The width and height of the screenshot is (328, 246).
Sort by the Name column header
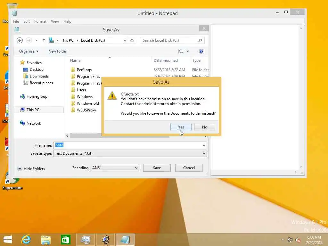click(75, 61)
